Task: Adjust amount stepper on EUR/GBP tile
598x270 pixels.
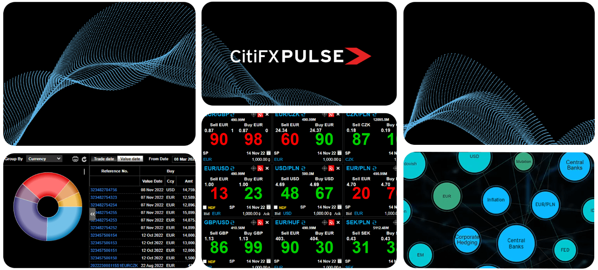Action: (269, 159)
